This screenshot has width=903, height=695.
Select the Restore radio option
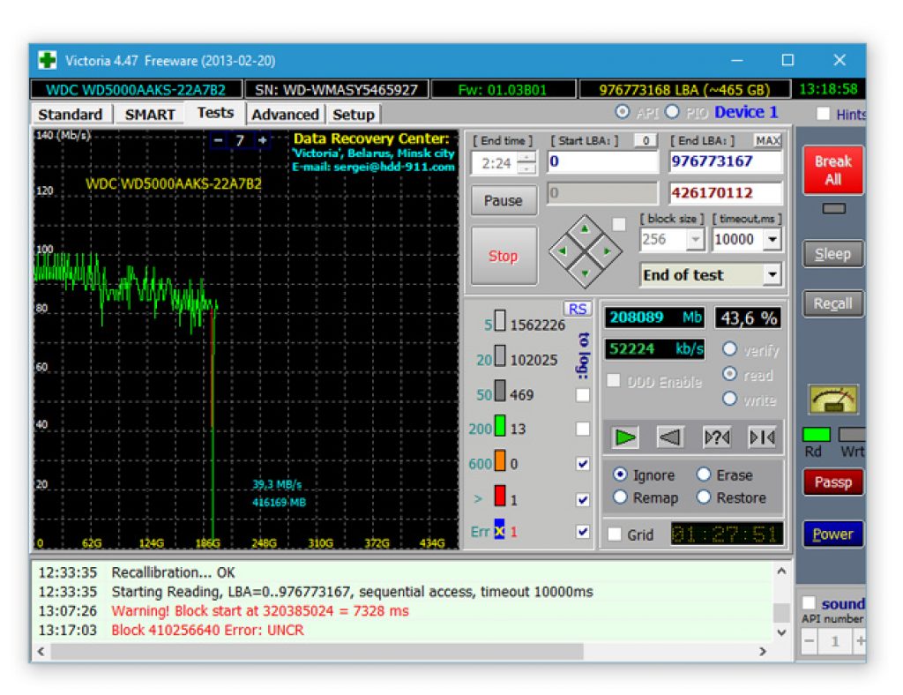(x=704, y=497)
